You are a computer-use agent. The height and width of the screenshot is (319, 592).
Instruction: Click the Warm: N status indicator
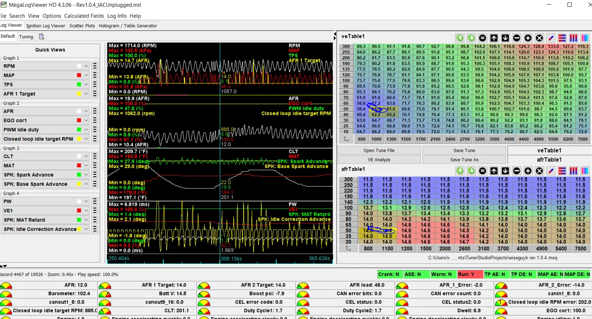click(443, 274)
